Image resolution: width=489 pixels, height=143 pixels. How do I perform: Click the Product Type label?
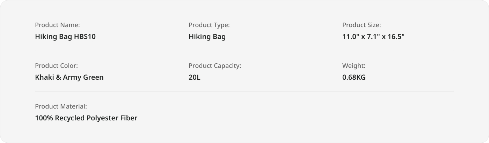[x=209, y=25]
